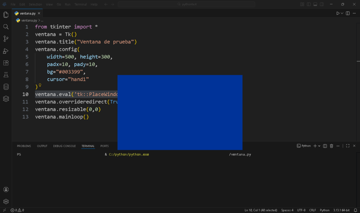Open Customize Layout in title bar
Image resolution: width=360 pixels, height=213 pixels.
302,4
